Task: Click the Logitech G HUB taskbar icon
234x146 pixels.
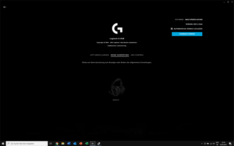Action: click(93, 144)
